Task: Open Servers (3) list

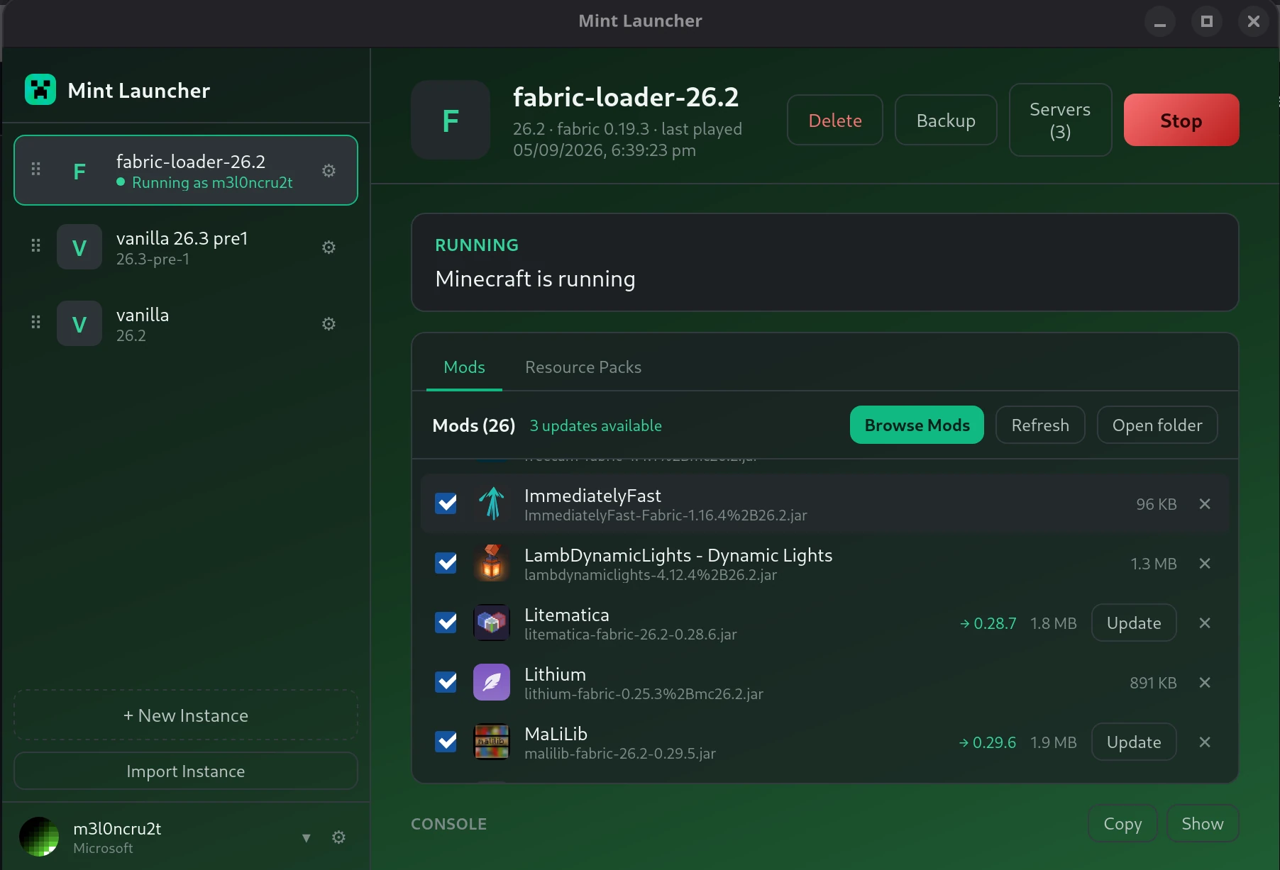Action: [1060, 121]
